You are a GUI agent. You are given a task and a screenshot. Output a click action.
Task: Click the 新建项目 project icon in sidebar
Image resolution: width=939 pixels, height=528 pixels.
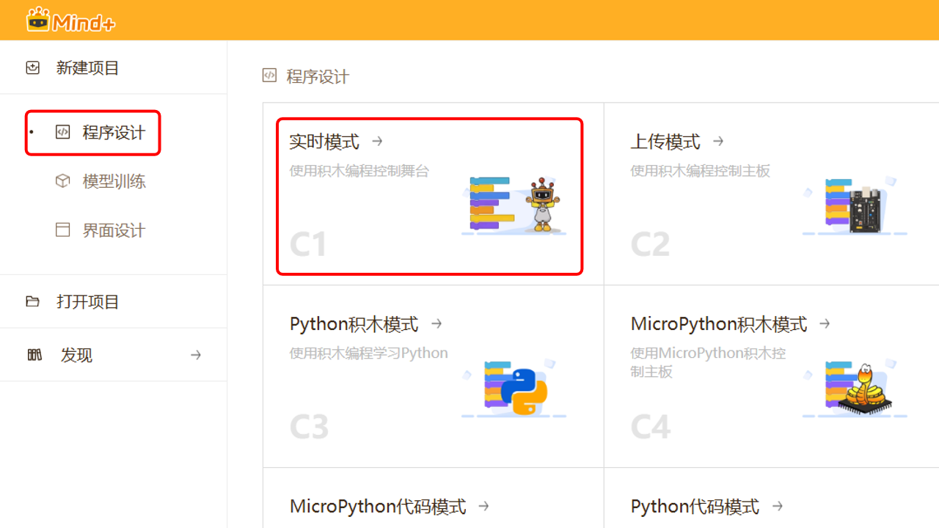coord(33,67)
